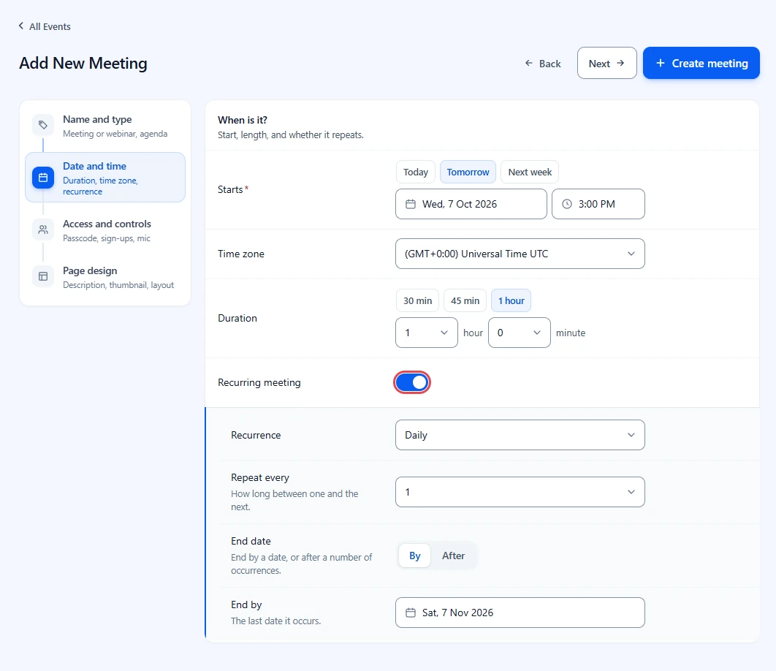The image size is (776, 671).
Task: Open the duration hour dropdown
Action: click(427, 333)
